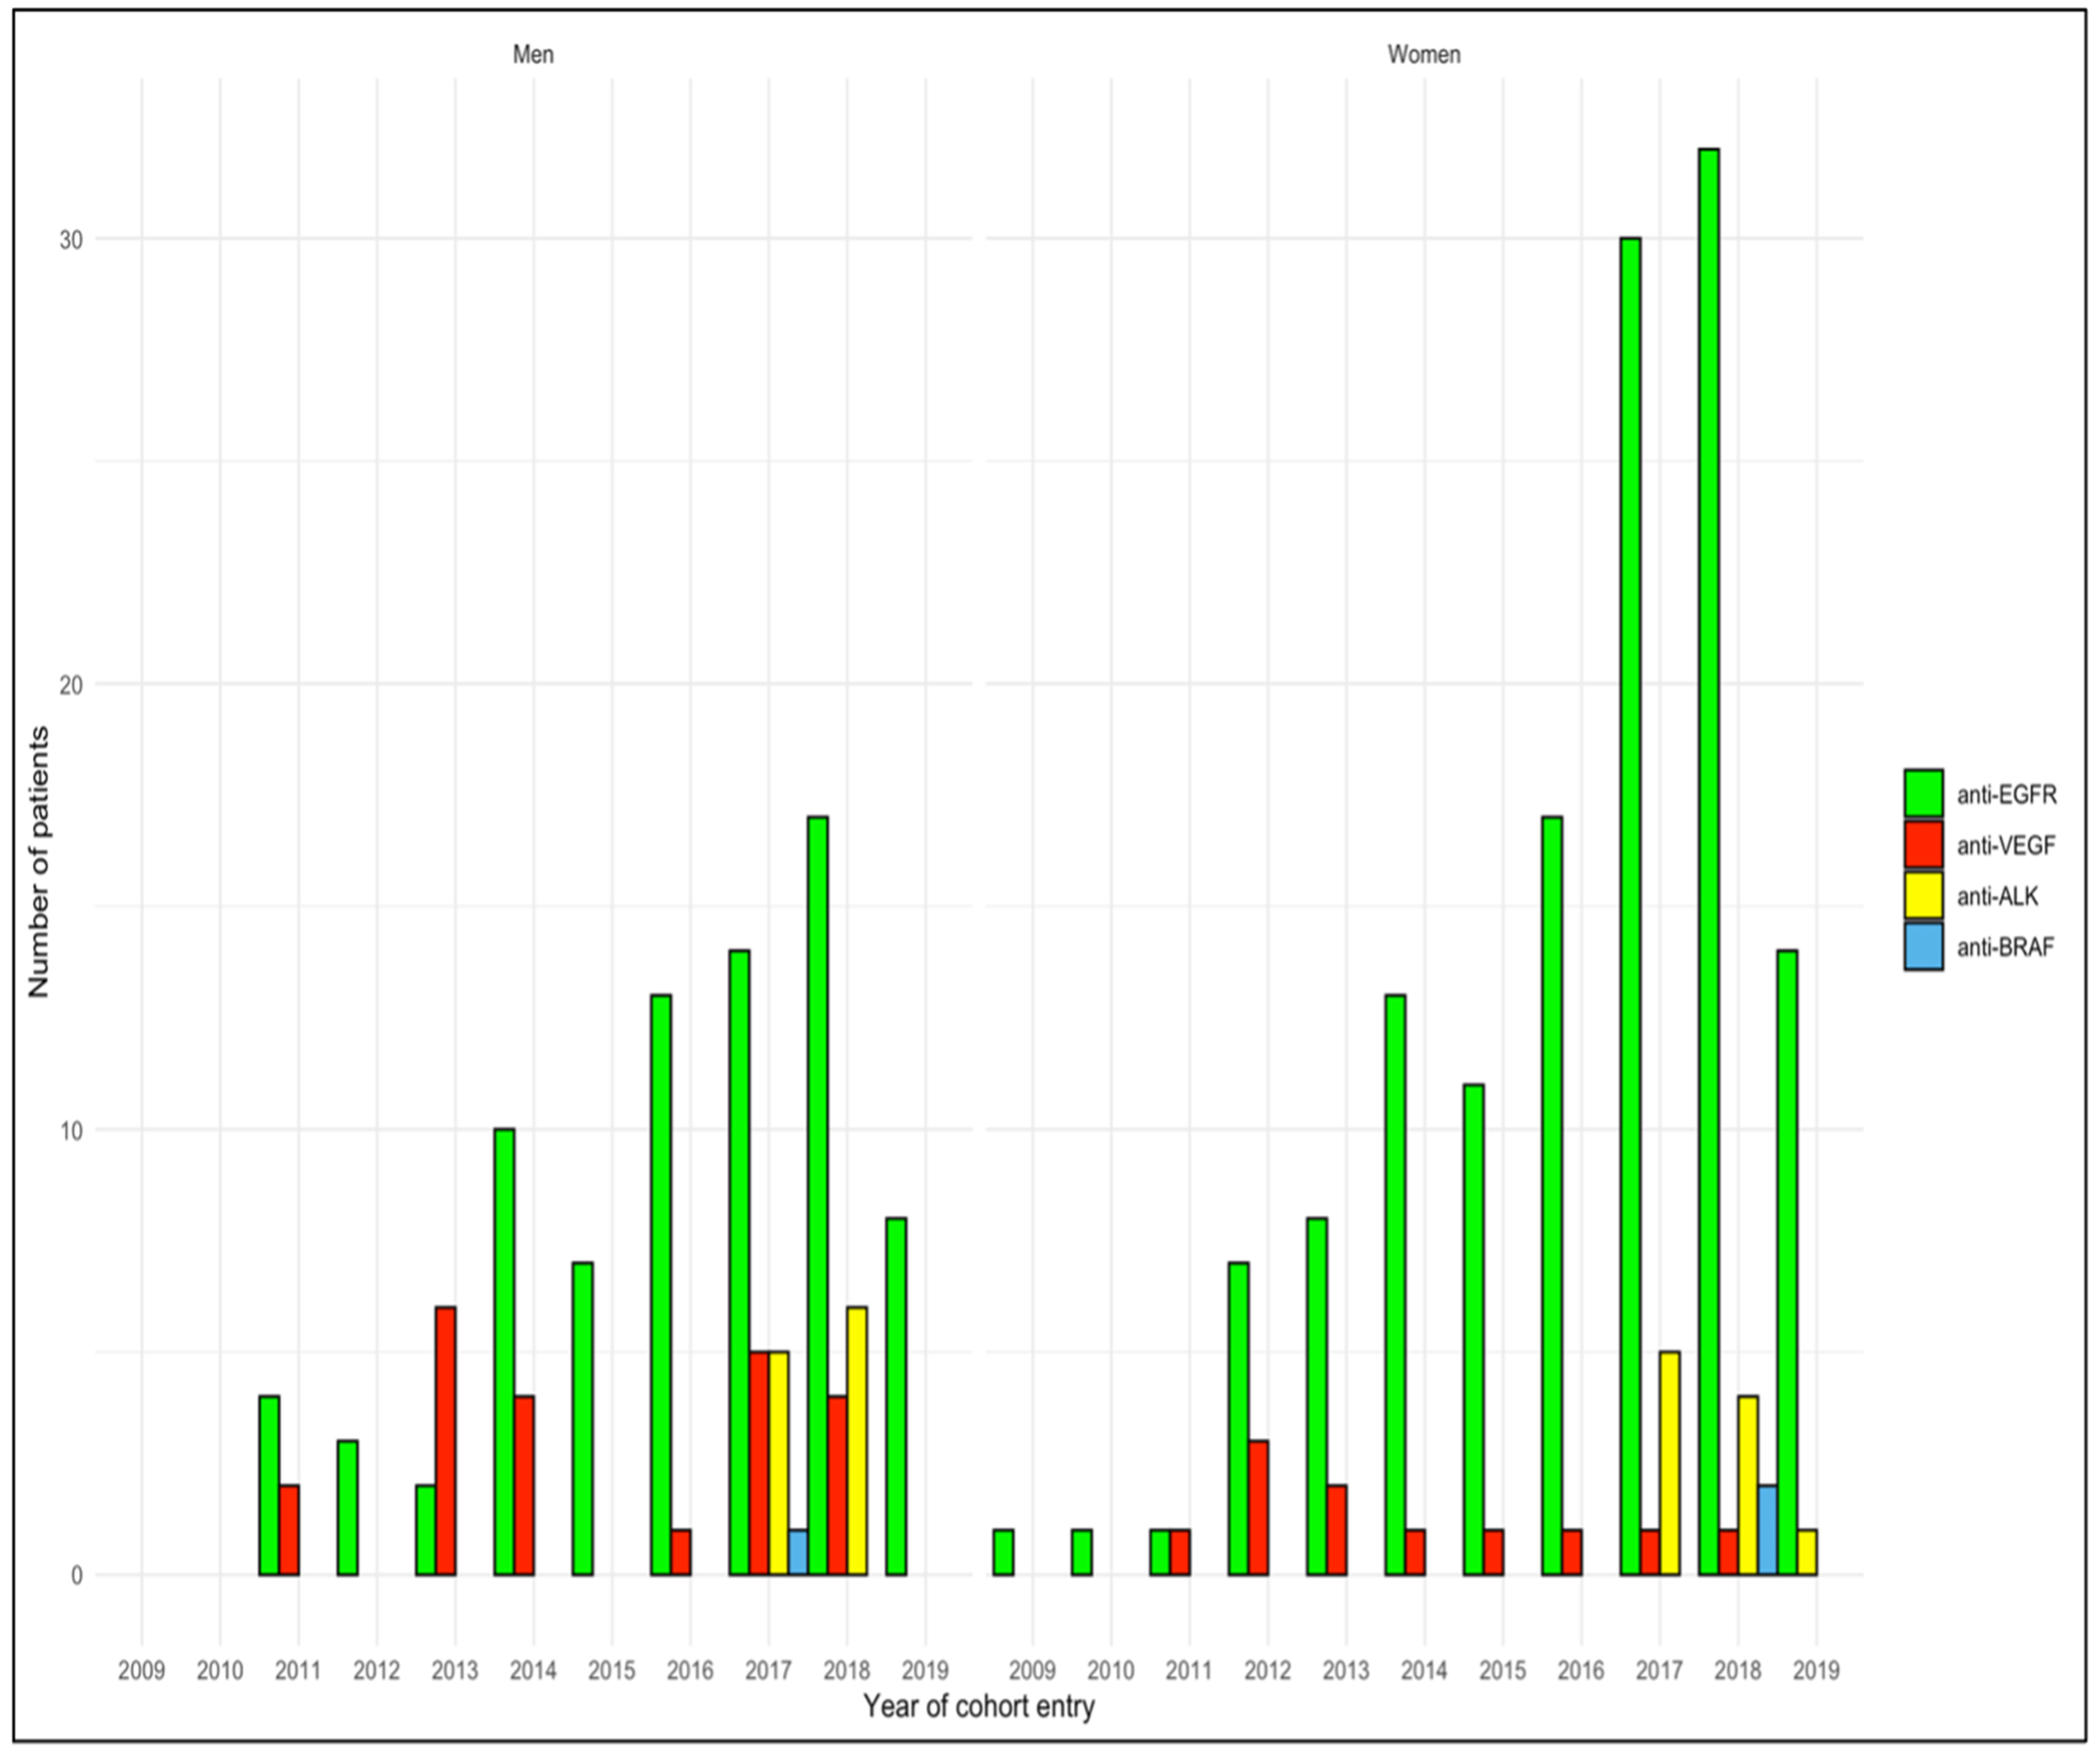Click the Men 2013 red anti-VEGF bar
Screen dimensions: 2100x1756
pos(445,1440)
